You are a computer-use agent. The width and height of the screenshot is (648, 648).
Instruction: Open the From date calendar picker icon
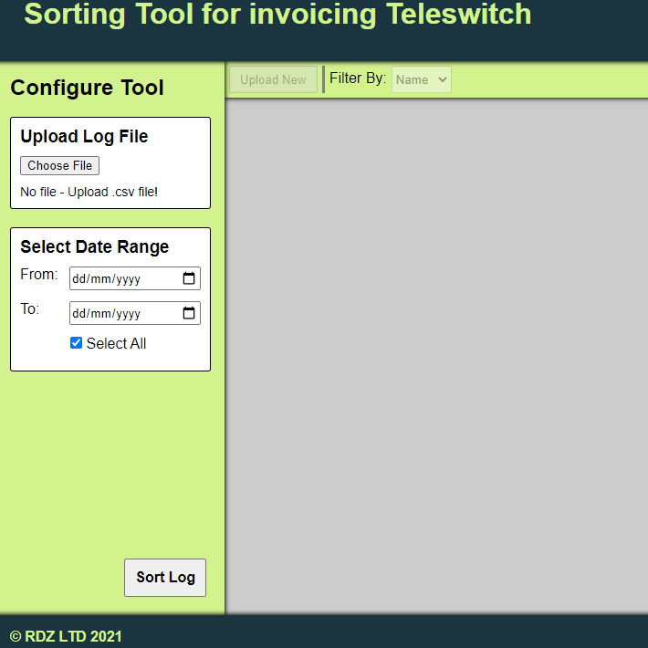click(189, 278)
